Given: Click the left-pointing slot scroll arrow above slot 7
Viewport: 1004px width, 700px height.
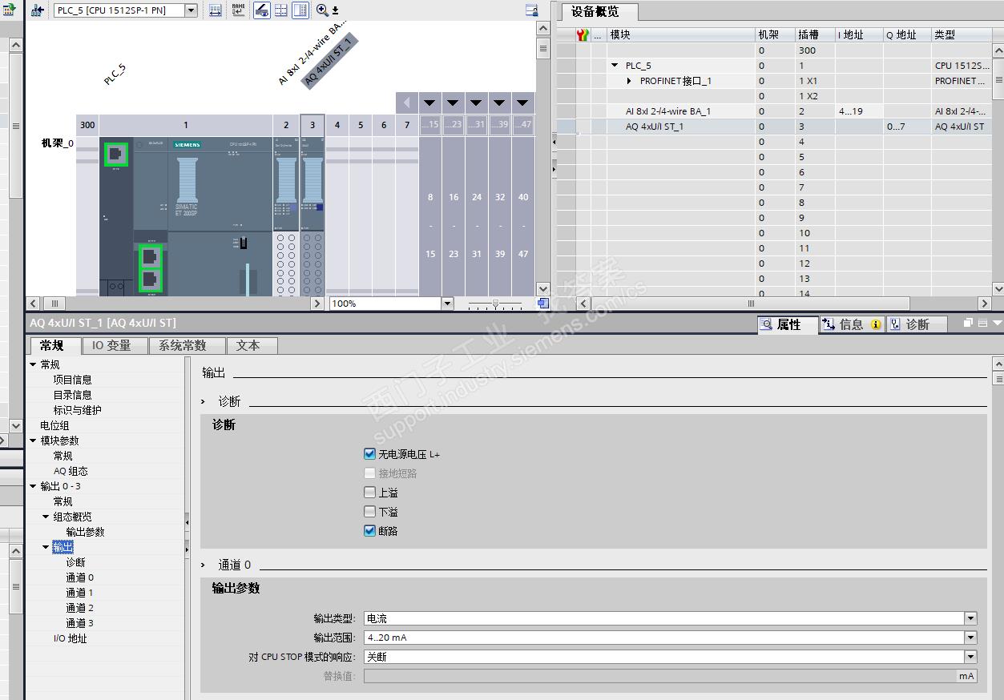Looking at the screenshot, I should pyautogui.click(x=407, y=103).
